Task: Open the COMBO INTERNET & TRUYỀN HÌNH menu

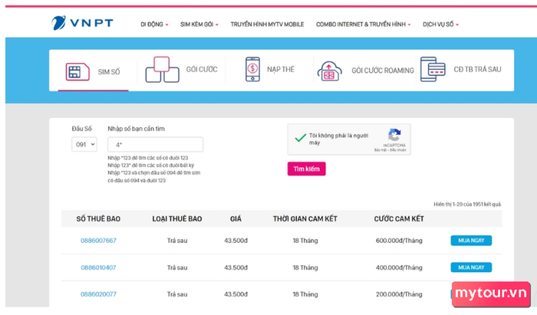Action: point(363,25)
